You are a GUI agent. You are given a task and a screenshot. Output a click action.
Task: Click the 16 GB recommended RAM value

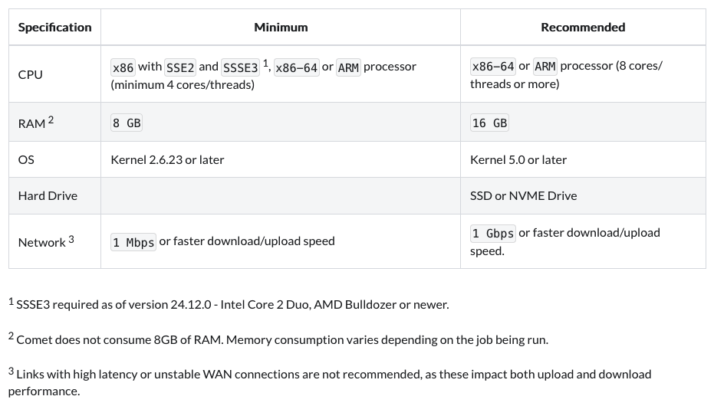489,123
